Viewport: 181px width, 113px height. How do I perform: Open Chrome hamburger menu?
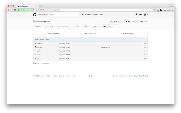(x=172, y=10)
